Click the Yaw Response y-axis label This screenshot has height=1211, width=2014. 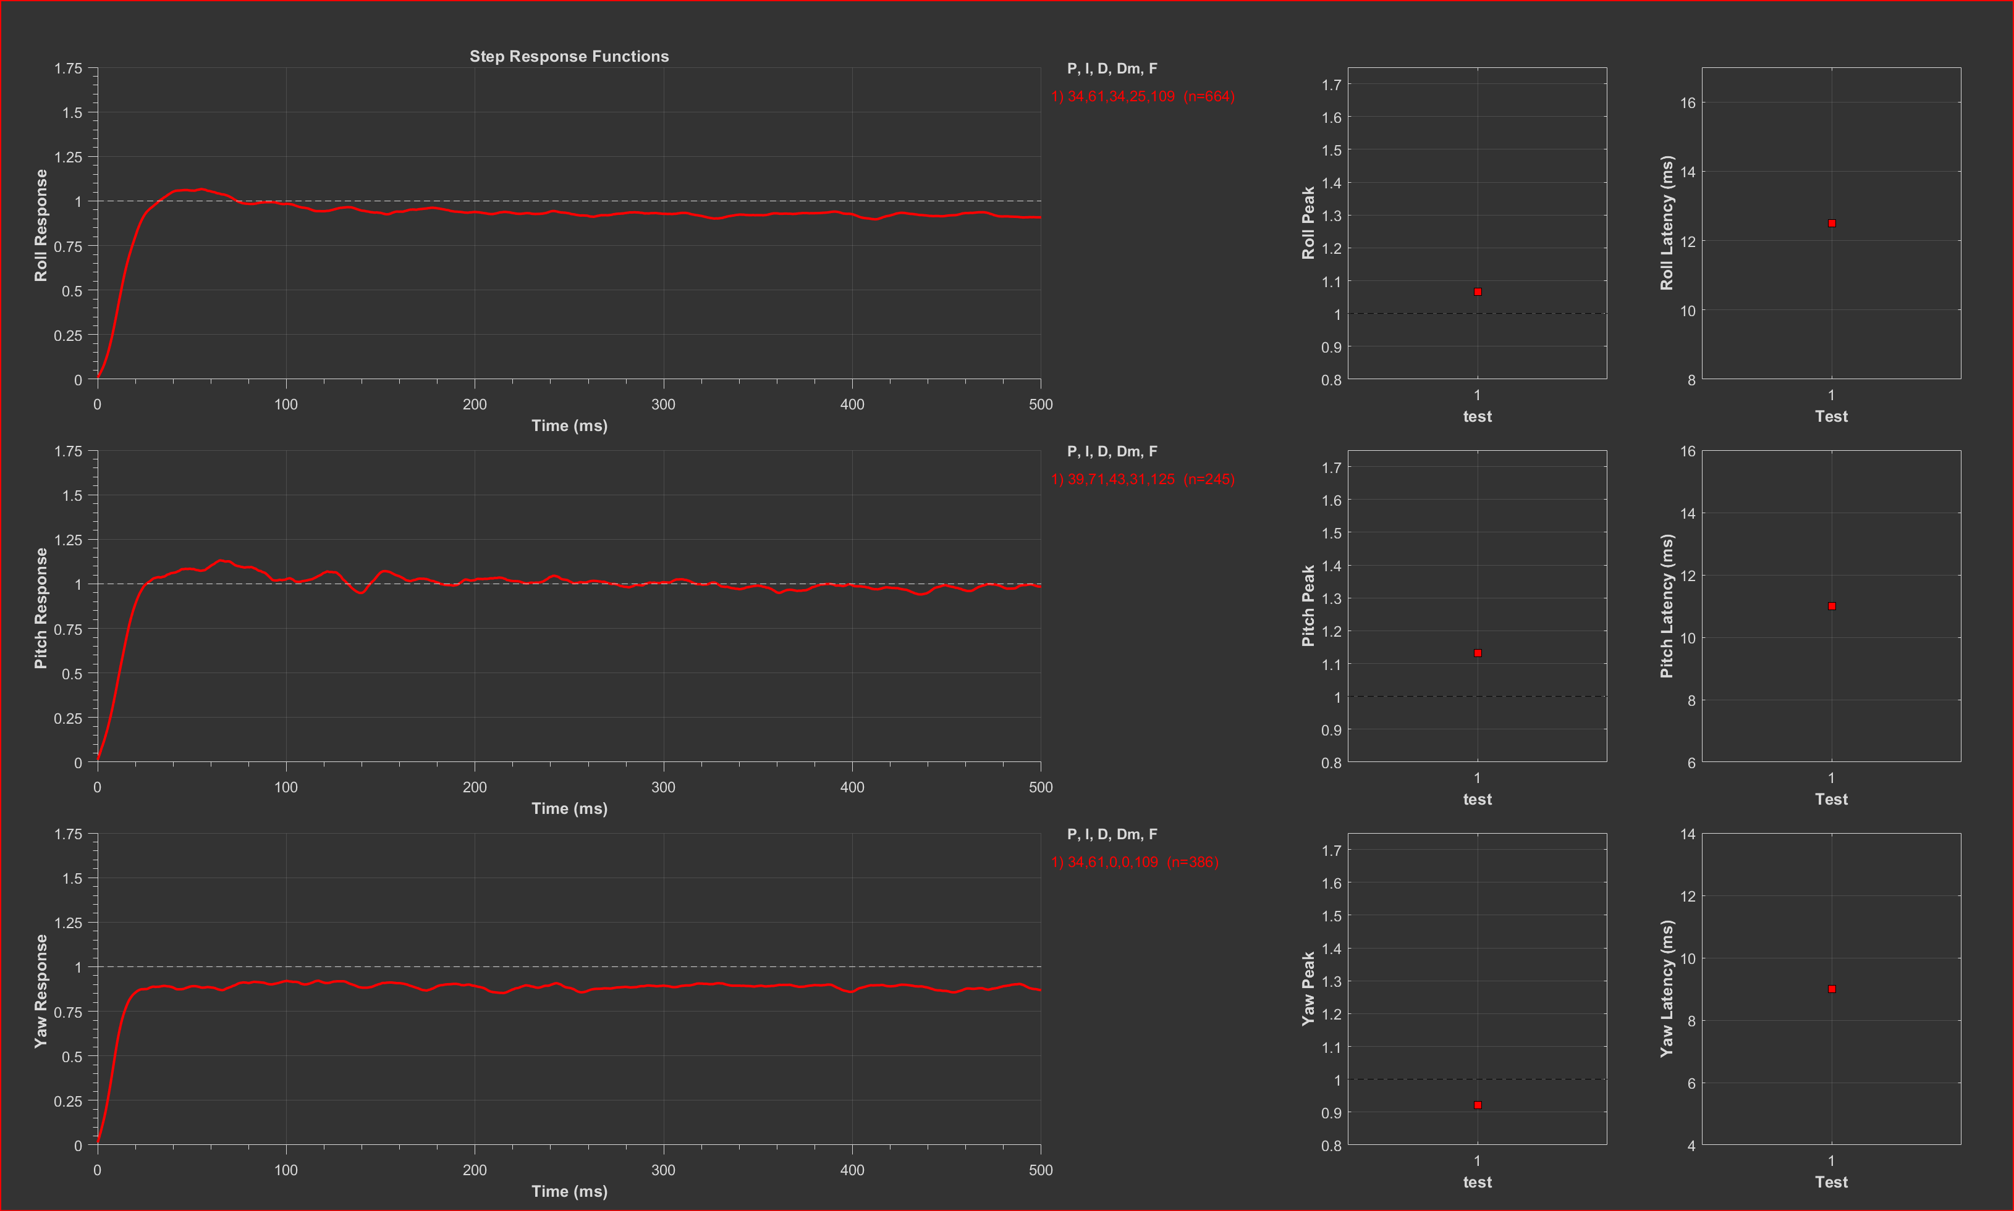[x=41, y=991]
